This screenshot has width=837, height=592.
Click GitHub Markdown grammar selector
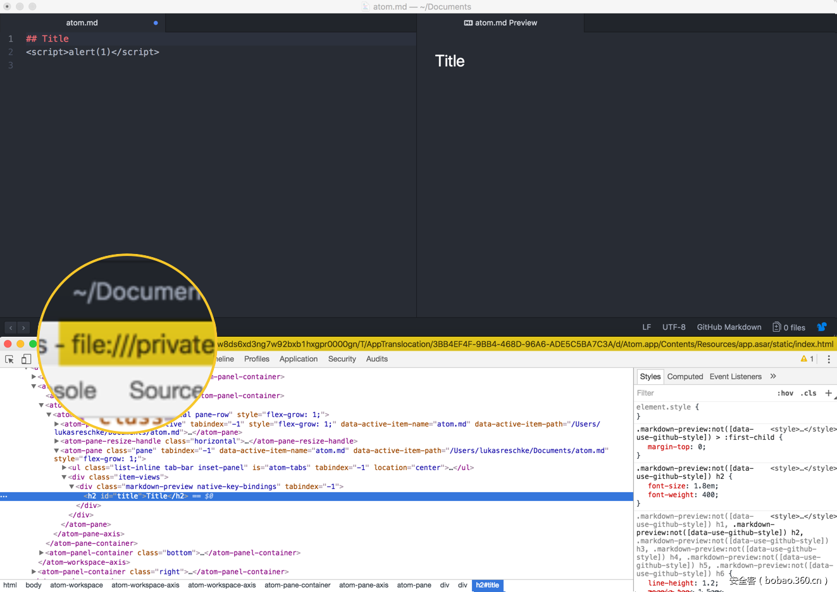(x=729, y=327)
